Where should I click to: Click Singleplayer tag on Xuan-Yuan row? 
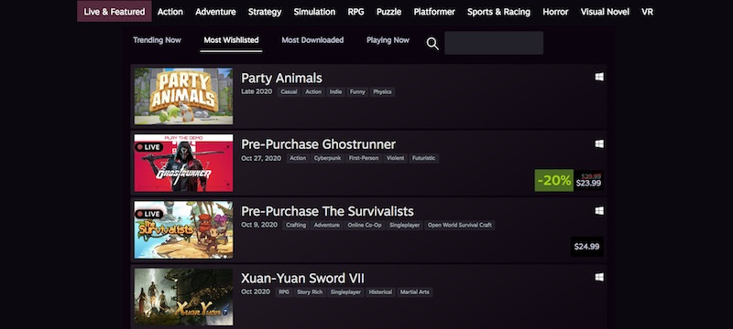[345, 292]
